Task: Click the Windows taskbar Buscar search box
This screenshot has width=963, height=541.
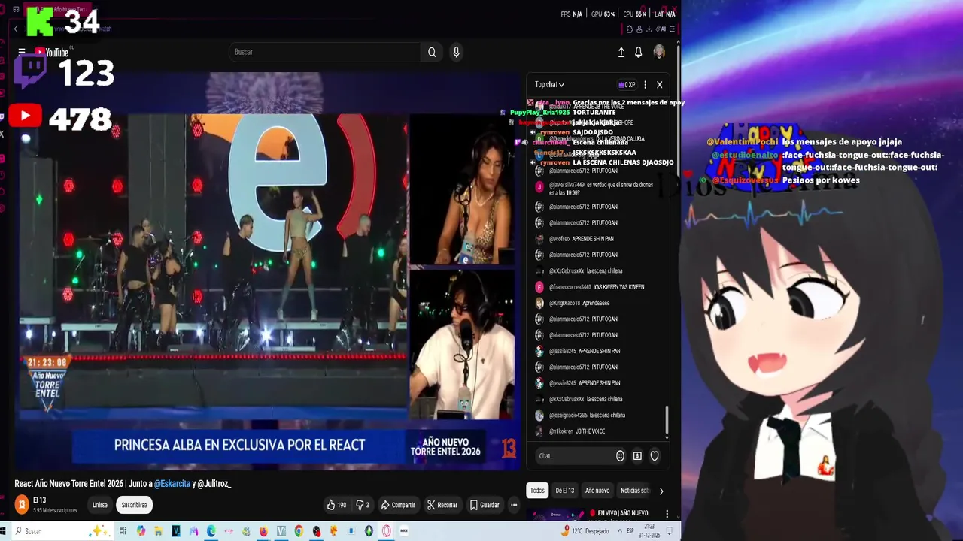Action: click(62, 531)
